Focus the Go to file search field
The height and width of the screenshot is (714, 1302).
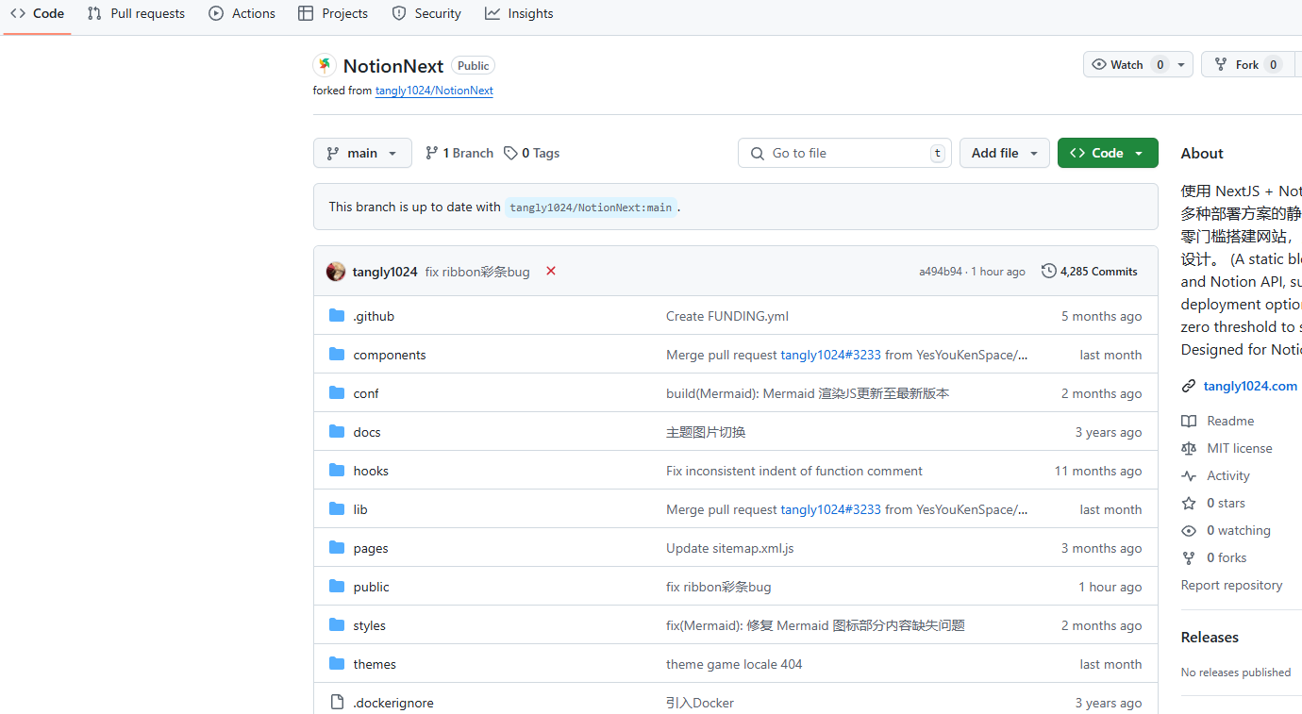point(844,153)
